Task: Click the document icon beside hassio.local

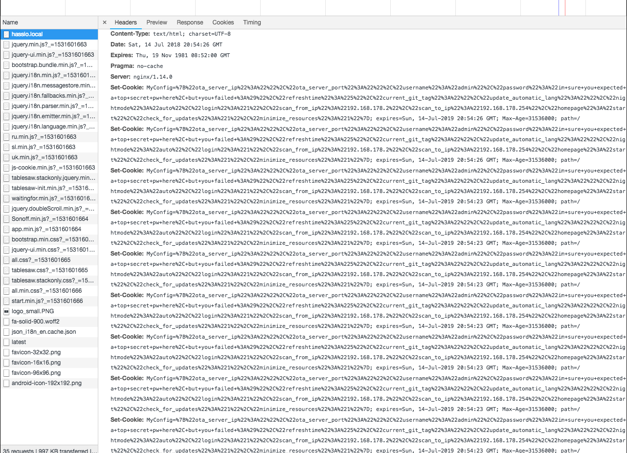Action: 6,34
